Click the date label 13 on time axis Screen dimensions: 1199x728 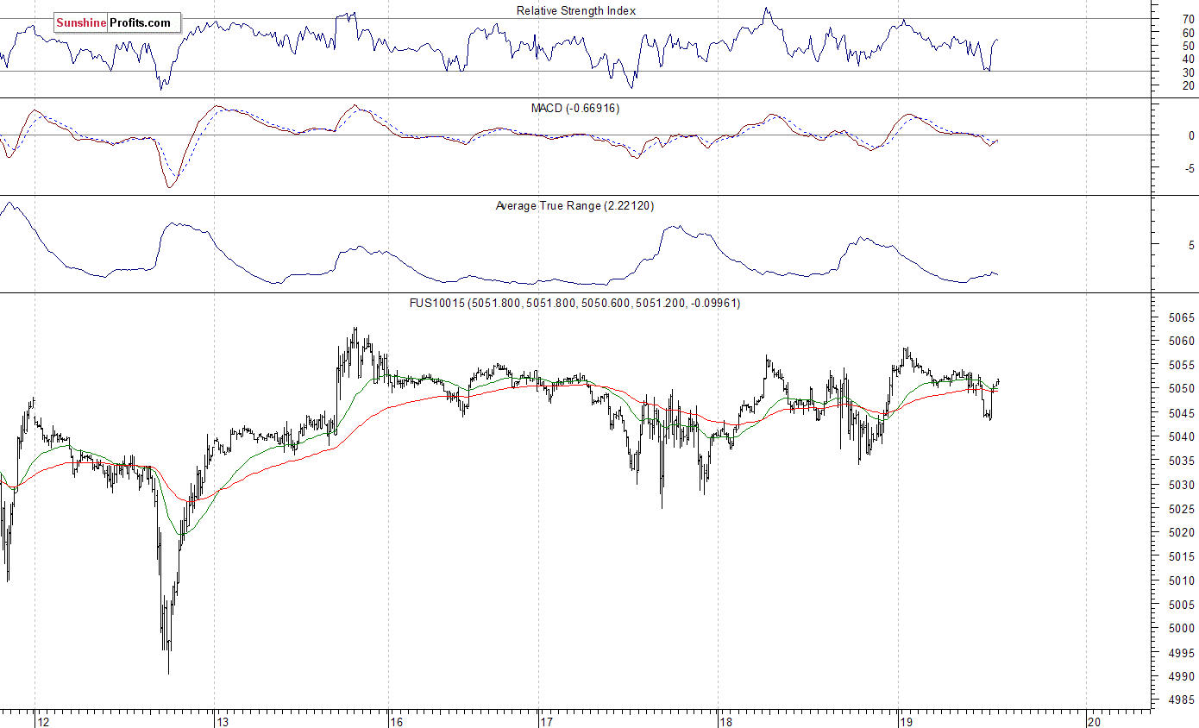pyautogui.click(x=222, y=721)
